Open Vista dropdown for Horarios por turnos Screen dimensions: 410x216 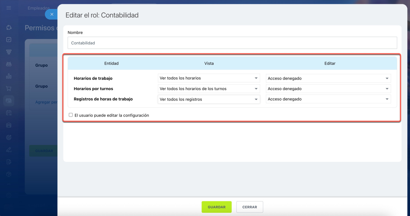click(x=209, y=89)
